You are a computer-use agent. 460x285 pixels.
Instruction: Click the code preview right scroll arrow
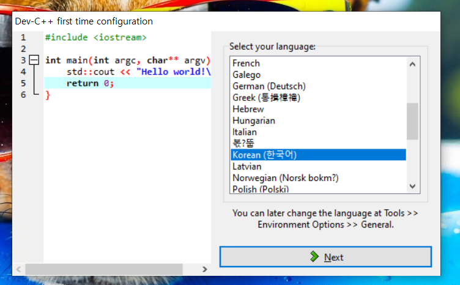(204, 269)
